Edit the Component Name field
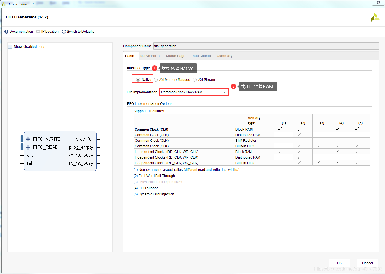This screenshot has width=385, height=274. [x=266, y=46]
